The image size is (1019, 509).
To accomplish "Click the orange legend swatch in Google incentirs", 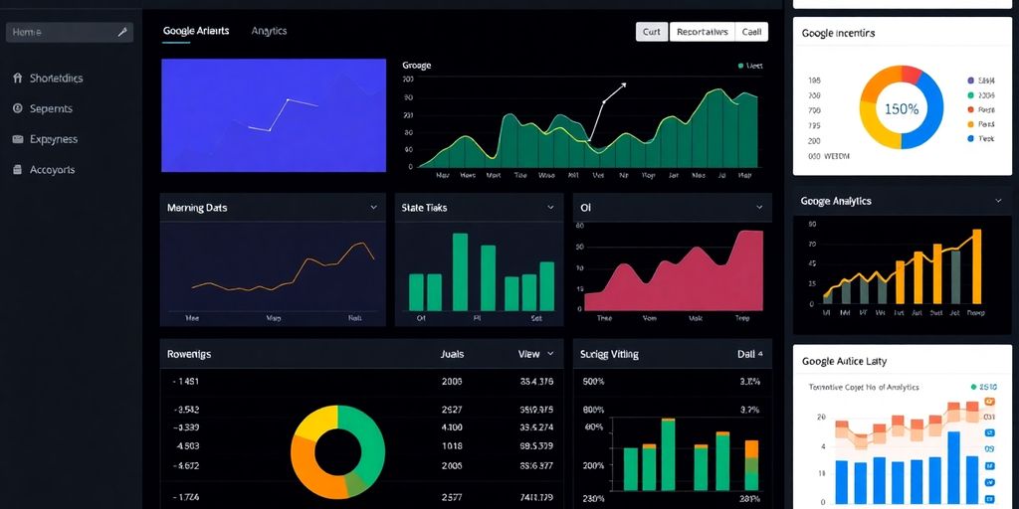I will [x=971, y=124].
